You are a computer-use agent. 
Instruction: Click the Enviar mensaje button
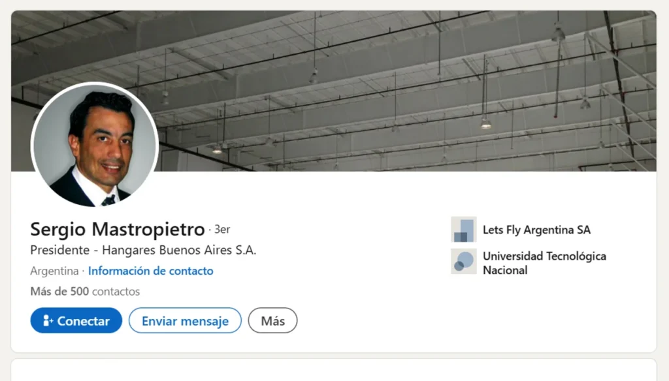coord(185,320)
